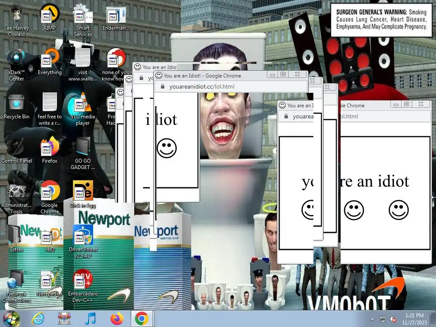Click the muted volume tray icon
Screen dimensions: 436x327
(x=393, y=319)
